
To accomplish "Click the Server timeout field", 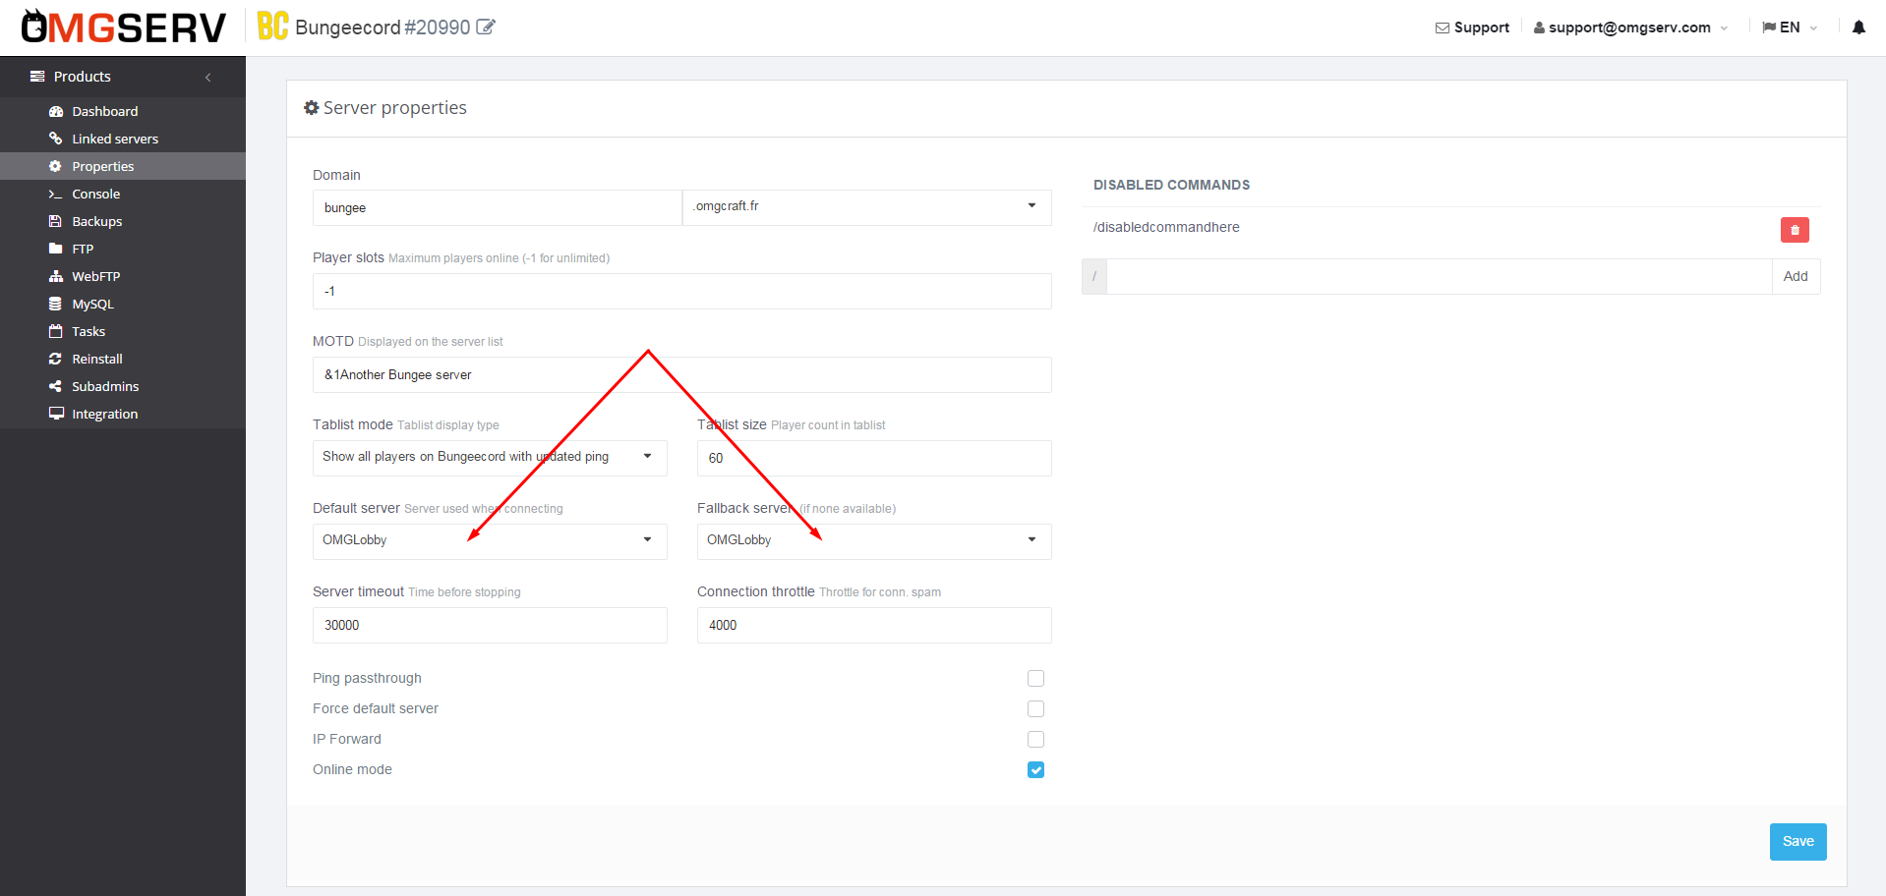I will pos(490,625).
